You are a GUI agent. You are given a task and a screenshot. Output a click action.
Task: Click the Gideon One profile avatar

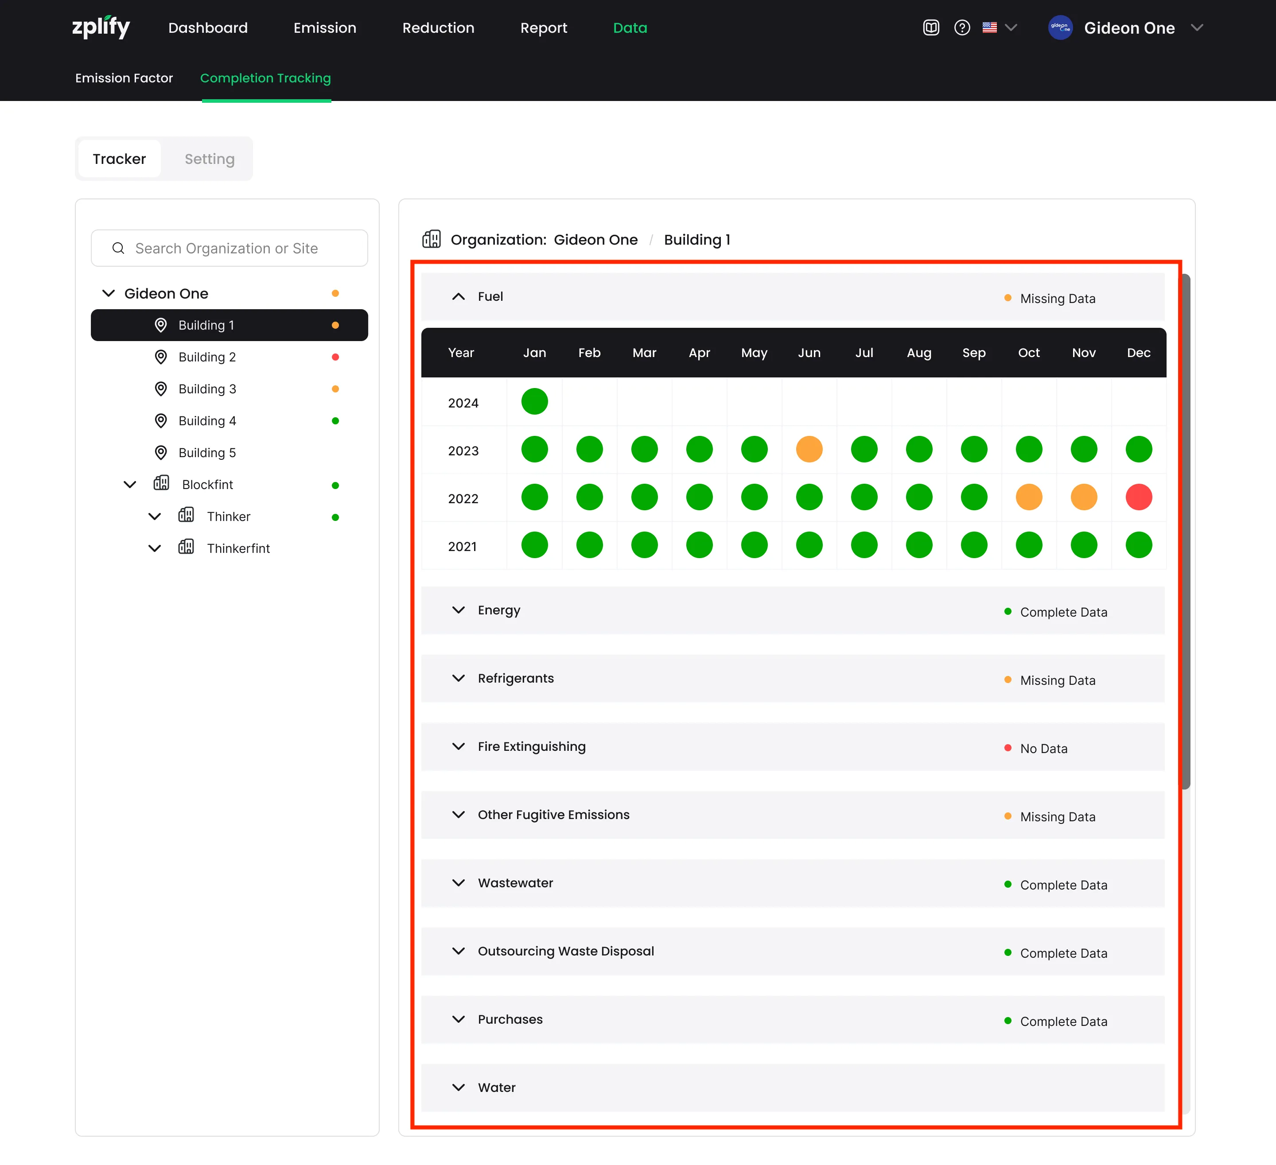[x=1060, y=27]
